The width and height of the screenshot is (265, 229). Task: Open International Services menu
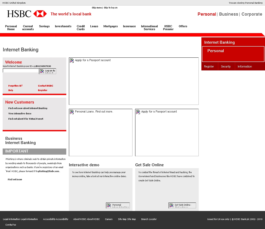click(149, 28)
